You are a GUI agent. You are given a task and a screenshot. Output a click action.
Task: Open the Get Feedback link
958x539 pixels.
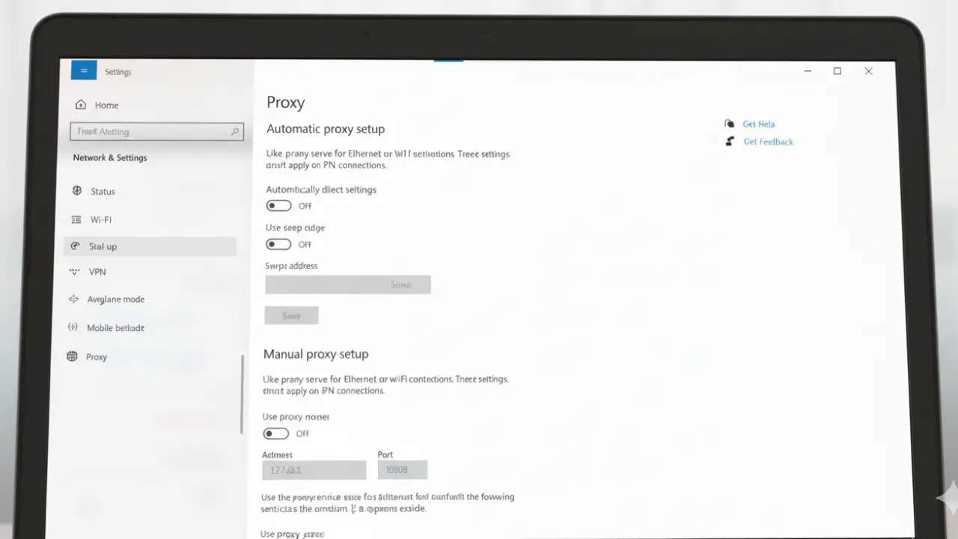coord(768,141)
